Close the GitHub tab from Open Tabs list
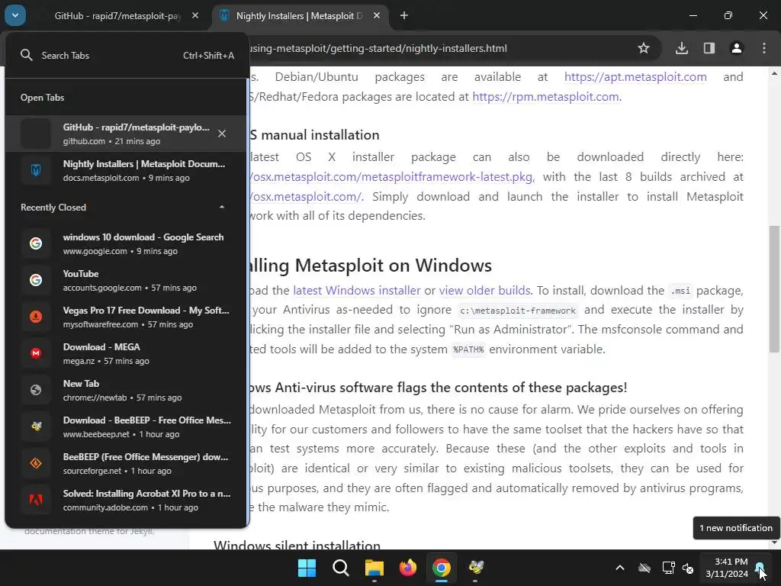 coord(222,134)
